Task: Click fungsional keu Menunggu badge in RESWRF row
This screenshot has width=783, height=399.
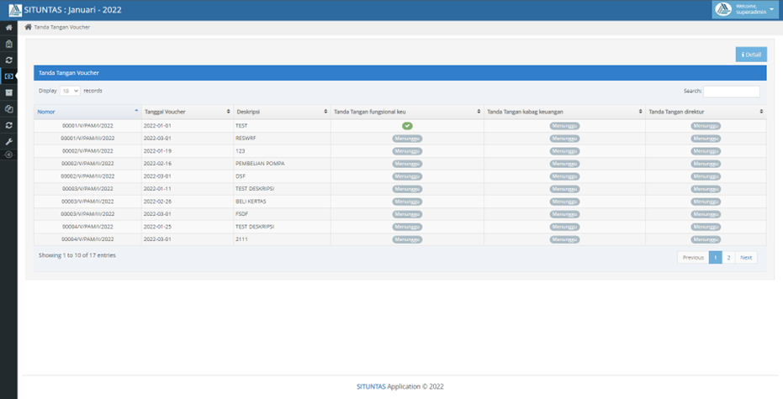Action: [x=407, y=139]
